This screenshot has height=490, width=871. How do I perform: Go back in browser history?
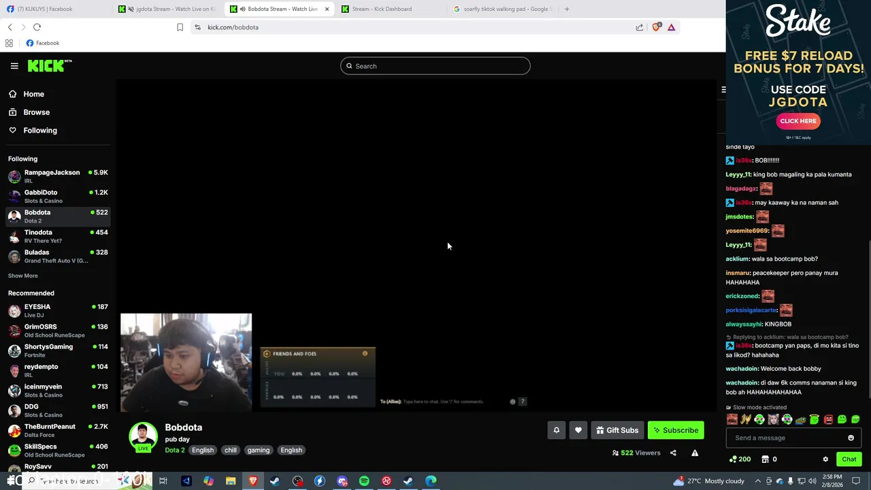(x=10, y=27)
